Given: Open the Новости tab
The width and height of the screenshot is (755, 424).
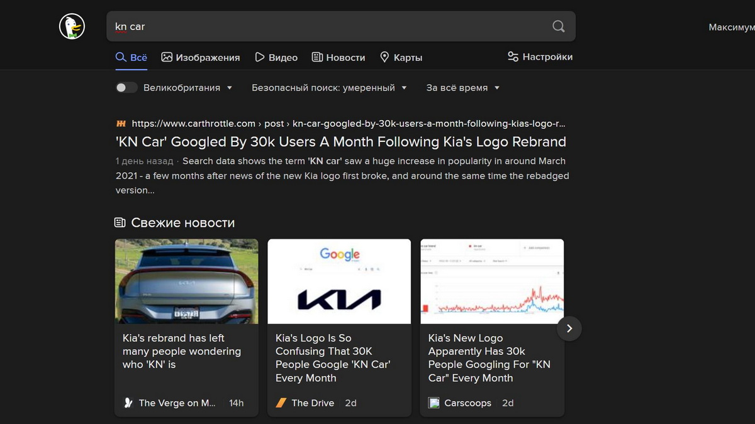Looking at the screenshot, I should (x=338, y=58).
